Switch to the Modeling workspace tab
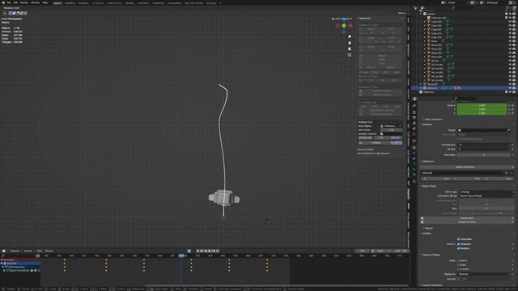 coord(70,3)
